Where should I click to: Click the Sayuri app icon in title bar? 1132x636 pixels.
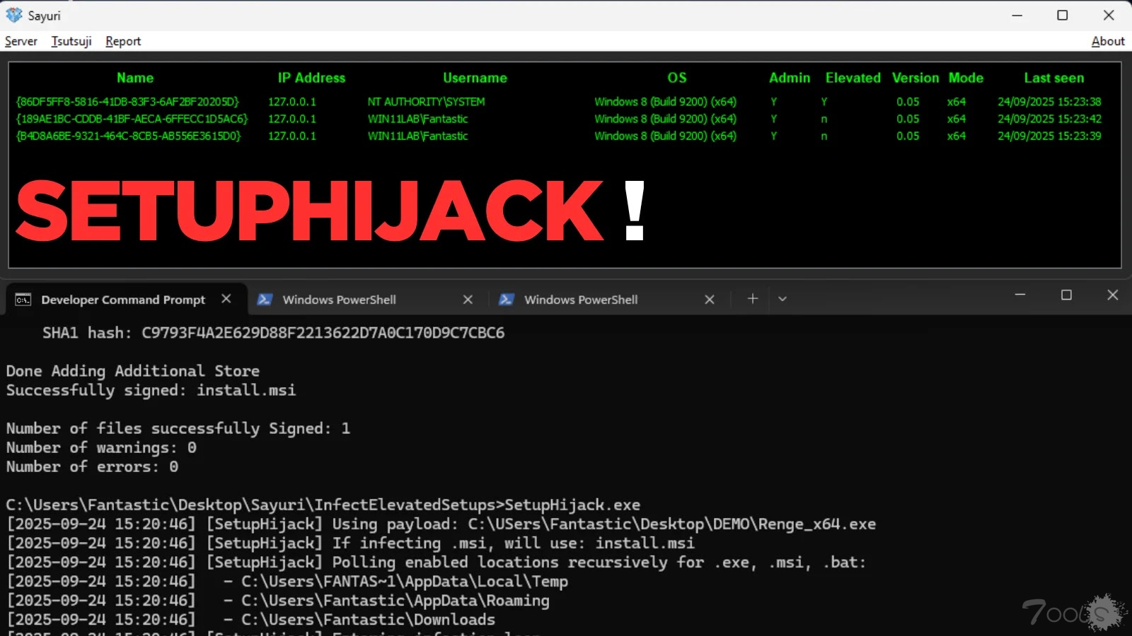14,15
